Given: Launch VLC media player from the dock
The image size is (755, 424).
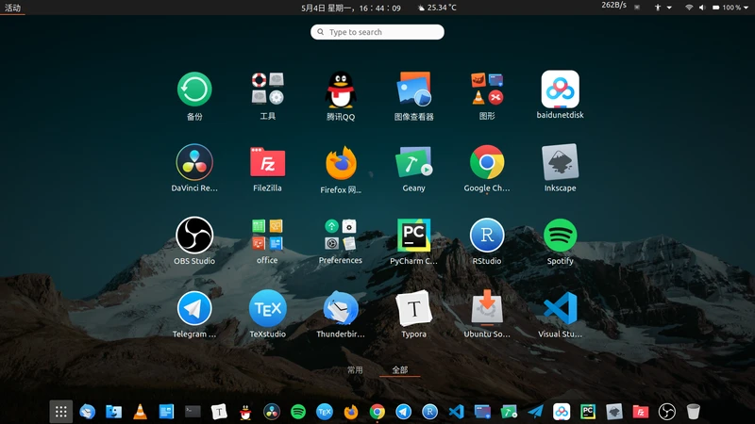Looking at the screenshot, I should [x=140, y=412].
